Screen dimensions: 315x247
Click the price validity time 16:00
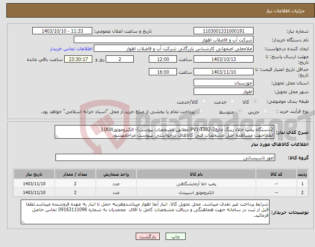pos(163,72)
